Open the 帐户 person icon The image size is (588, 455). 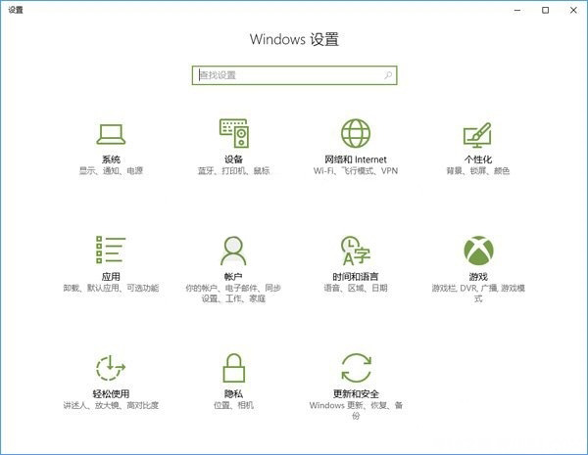233,250
